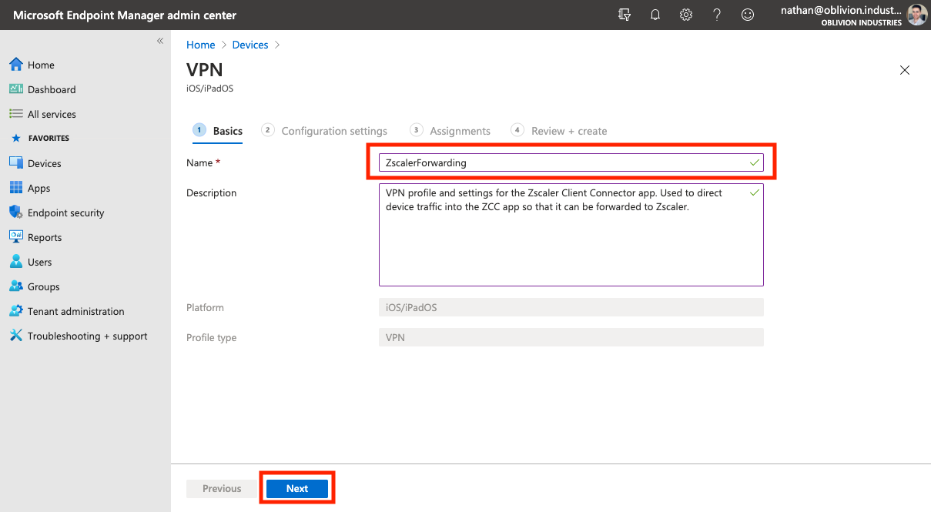Open Endpoint security in the sidebar

pos(65,212)
